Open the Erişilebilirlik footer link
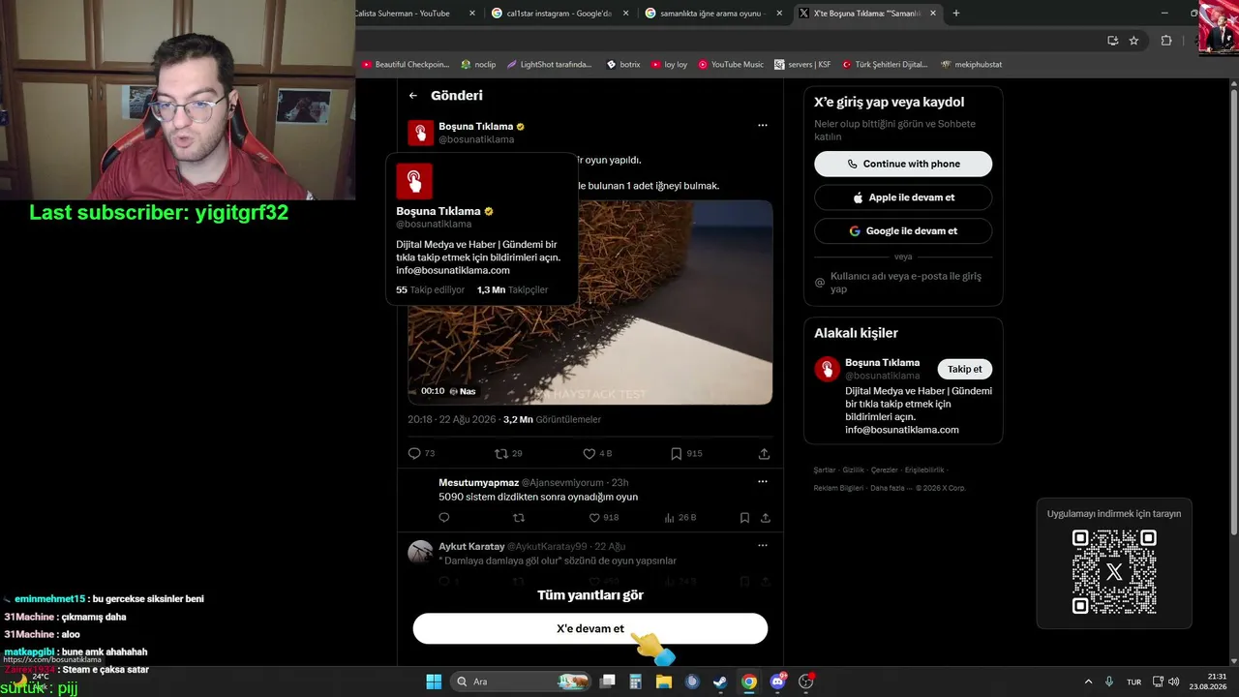1239x697 pixels. 924,470
